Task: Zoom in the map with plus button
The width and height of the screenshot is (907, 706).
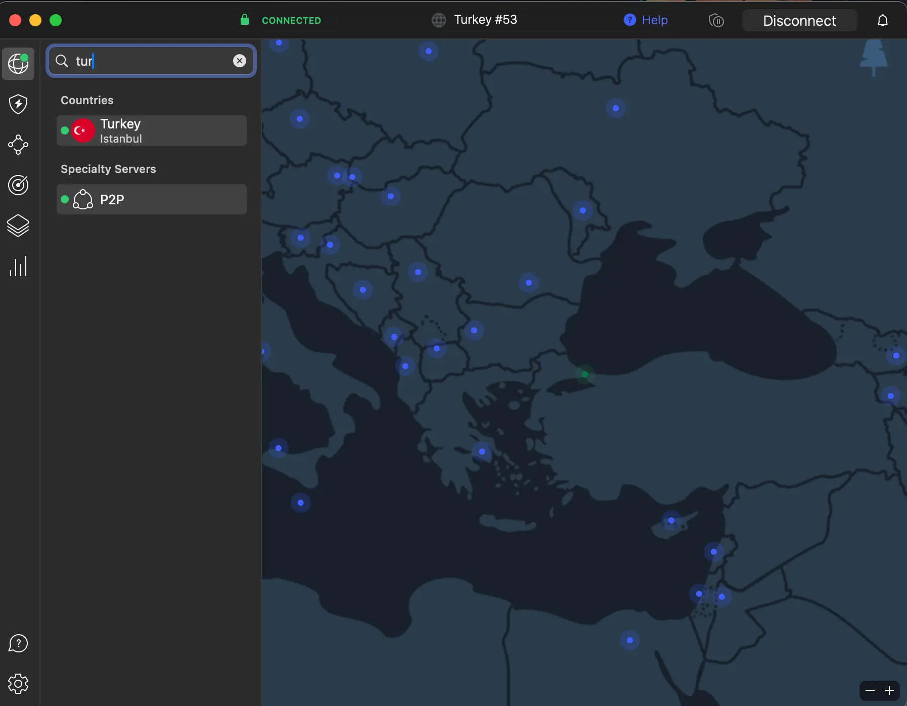Action: click(889, 690)
